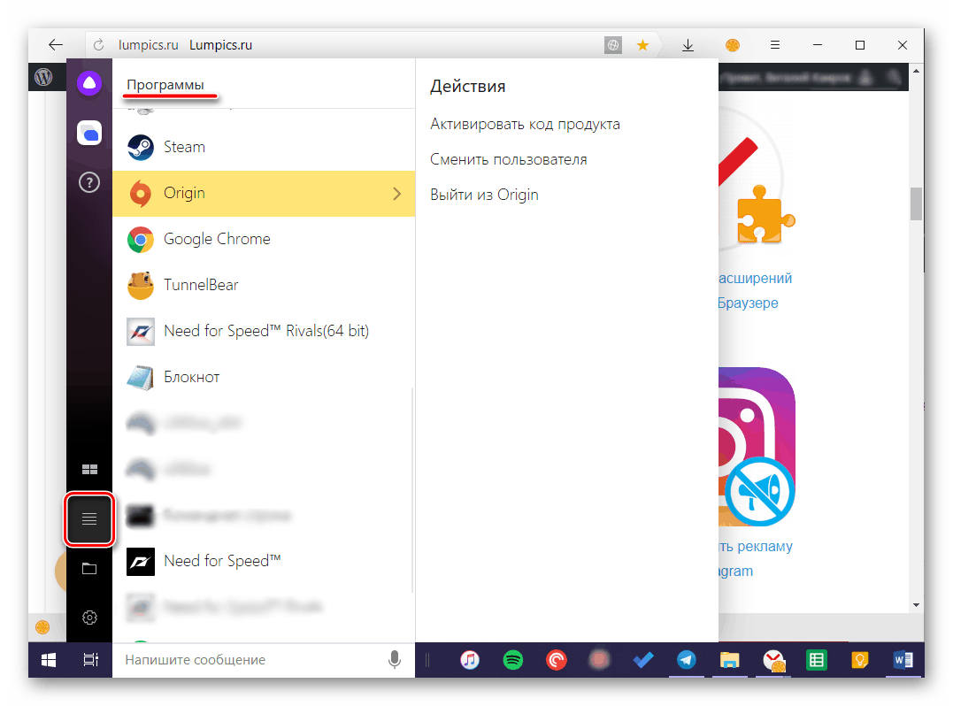Click the page vertical scrollbar thumb

pyautogui.click(x=916, y=204)
